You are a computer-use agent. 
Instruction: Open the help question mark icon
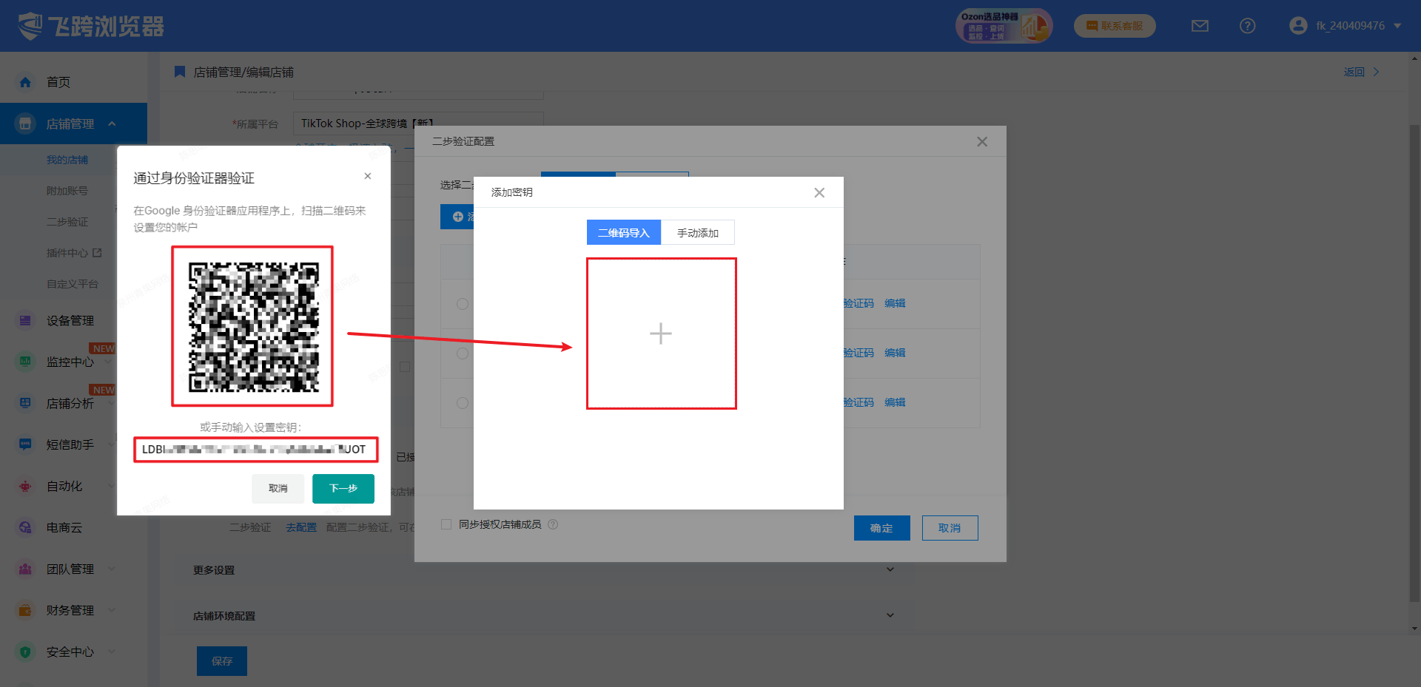click(1247, 26)
